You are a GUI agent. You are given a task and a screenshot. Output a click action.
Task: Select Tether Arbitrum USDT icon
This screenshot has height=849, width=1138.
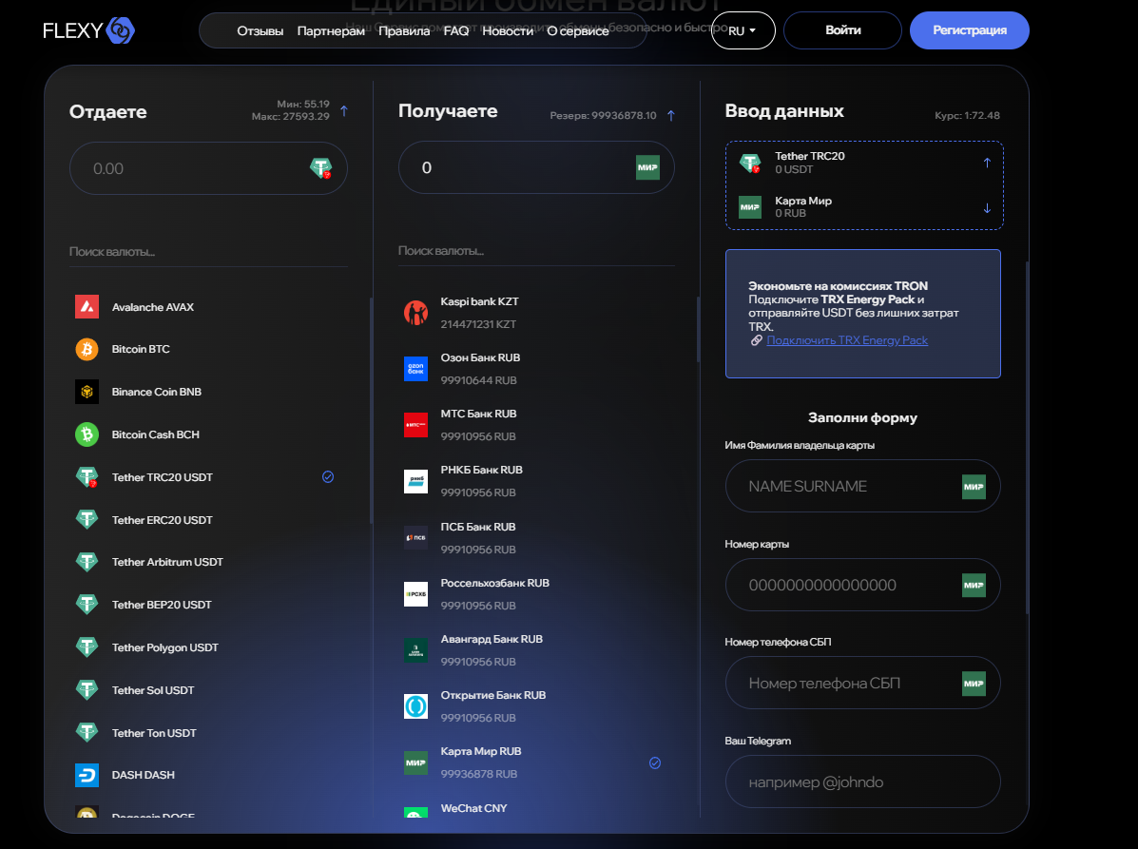coord(87,562)
